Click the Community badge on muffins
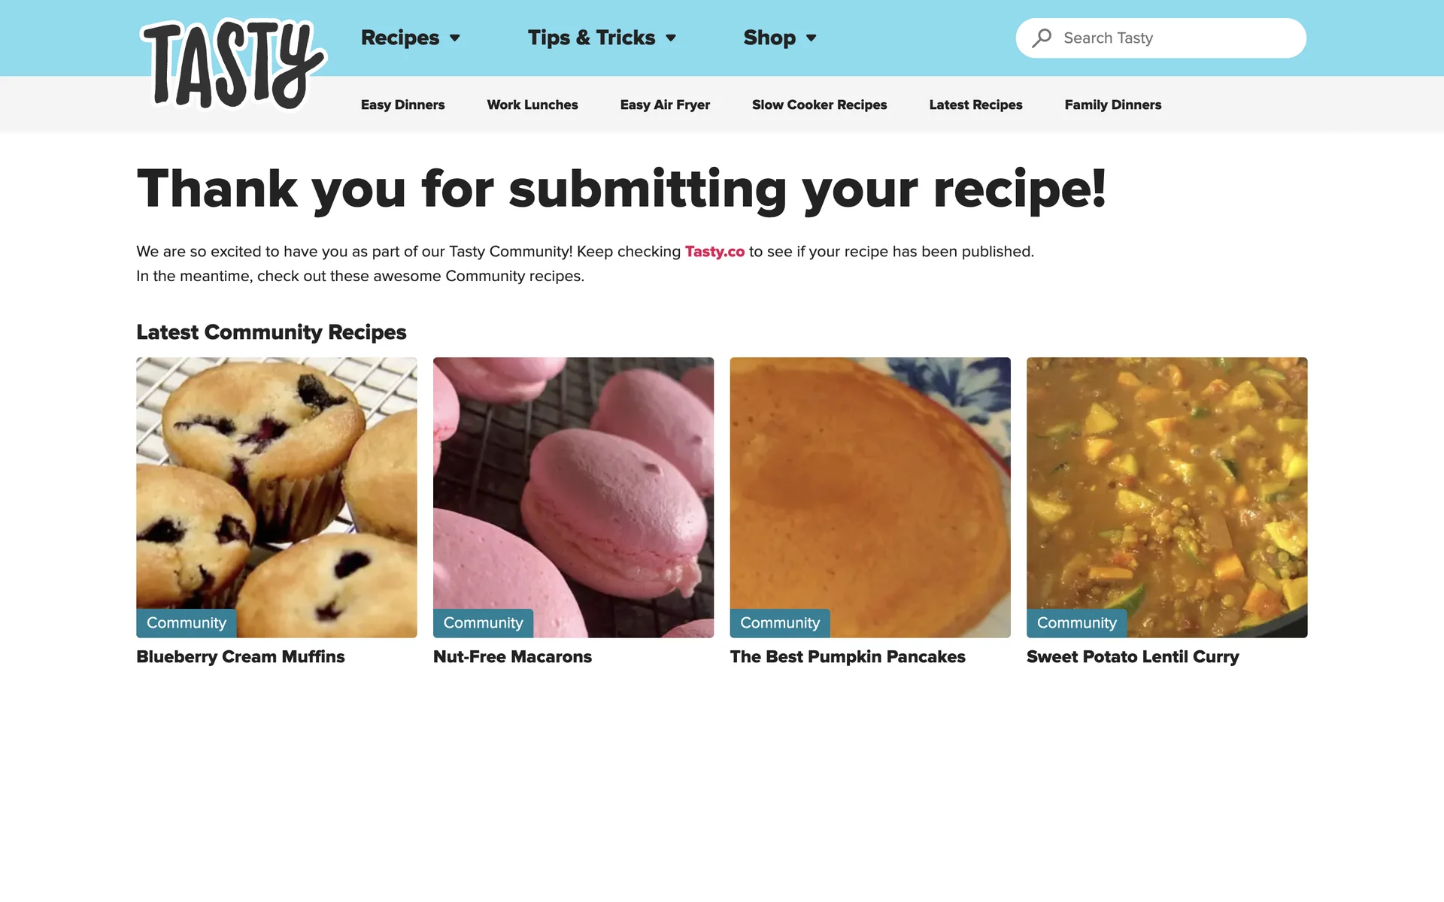Image resolution: width=1444 pixels, height=902 pixels. (187, 622)
